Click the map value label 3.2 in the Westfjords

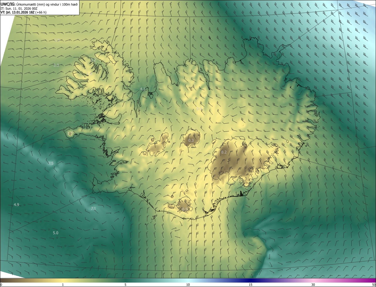tap(93, 60)
